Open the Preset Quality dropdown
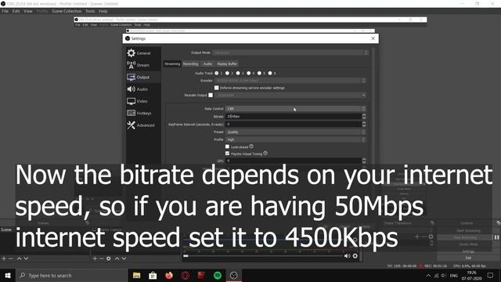This screenshot has height=282, width=501. pos(296,132)
